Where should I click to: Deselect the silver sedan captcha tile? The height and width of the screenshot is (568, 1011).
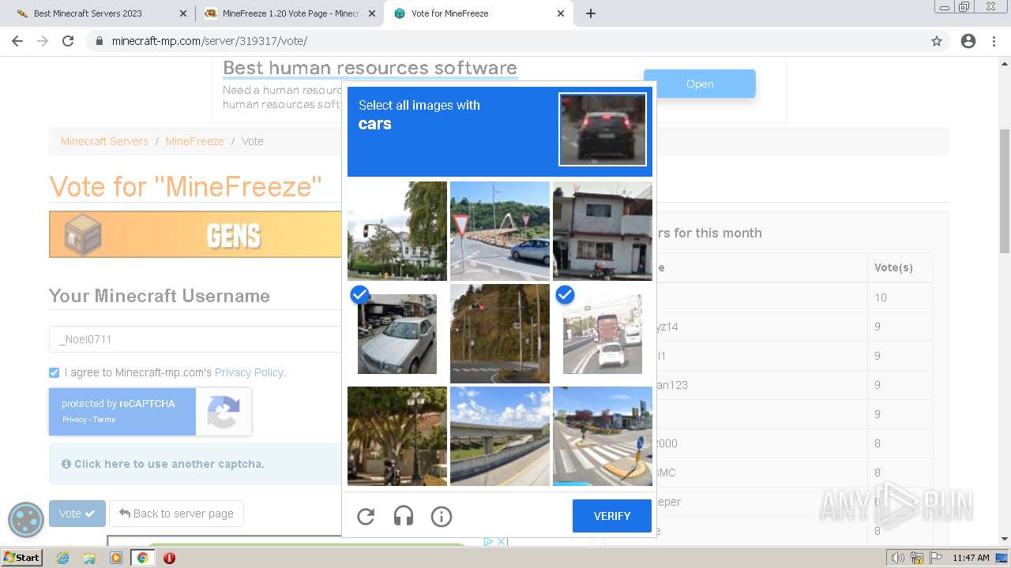pyautogui.click(x=397, y=334)
